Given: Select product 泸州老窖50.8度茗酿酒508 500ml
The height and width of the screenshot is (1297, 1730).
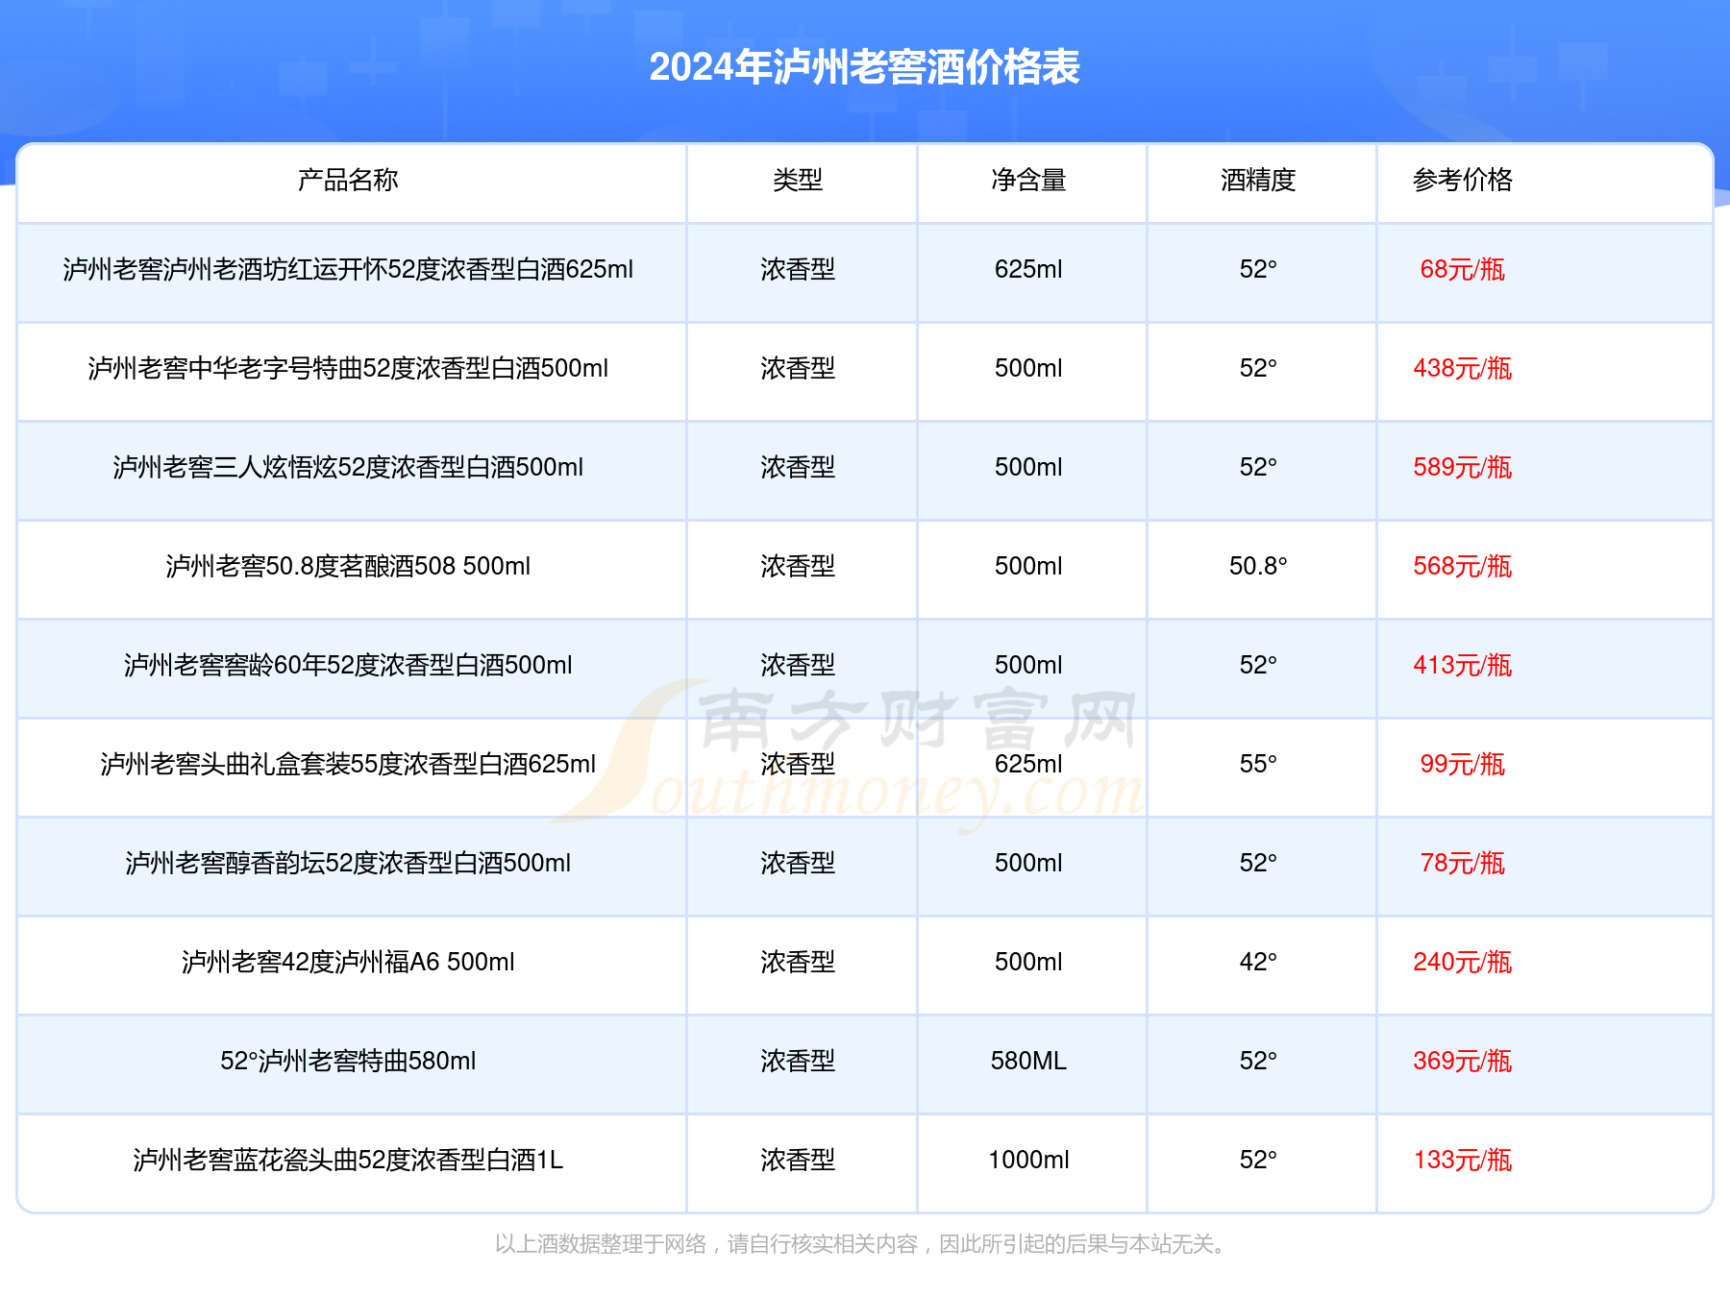Looking at the screenshot, I should click(348, 566).
